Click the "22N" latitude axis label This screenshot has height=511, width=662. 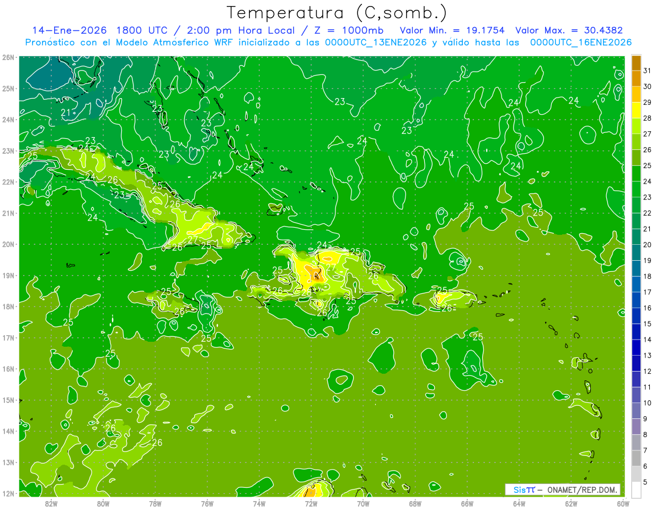point(8,182)
